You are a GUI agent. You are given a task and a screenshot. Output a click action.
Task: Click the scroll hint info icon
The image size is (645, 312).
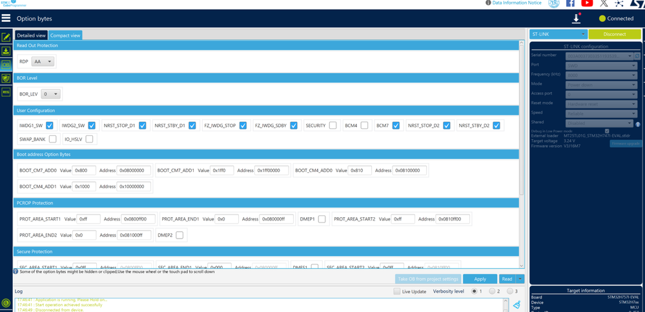[x=15, y=271]
